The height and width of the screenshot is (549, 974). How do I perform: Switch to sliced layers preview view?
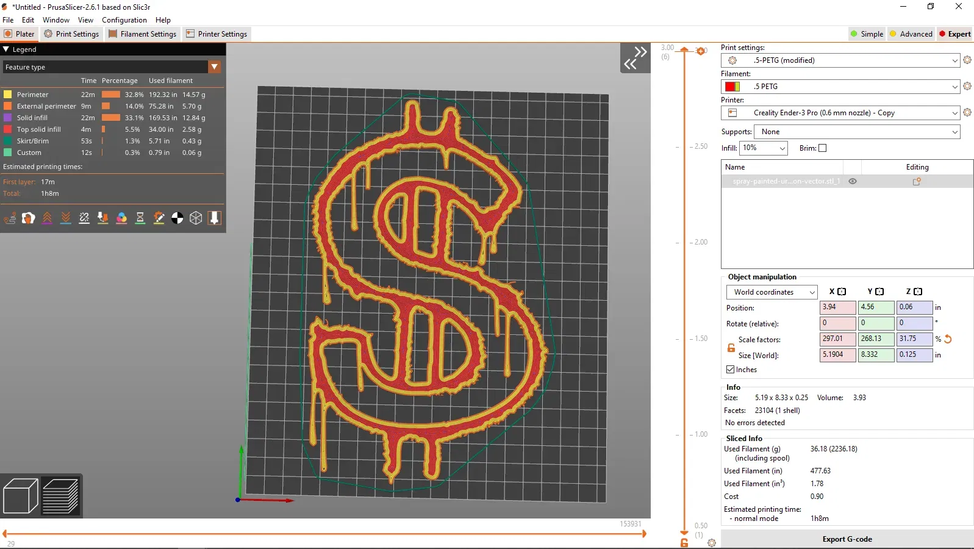click(60, 496)
